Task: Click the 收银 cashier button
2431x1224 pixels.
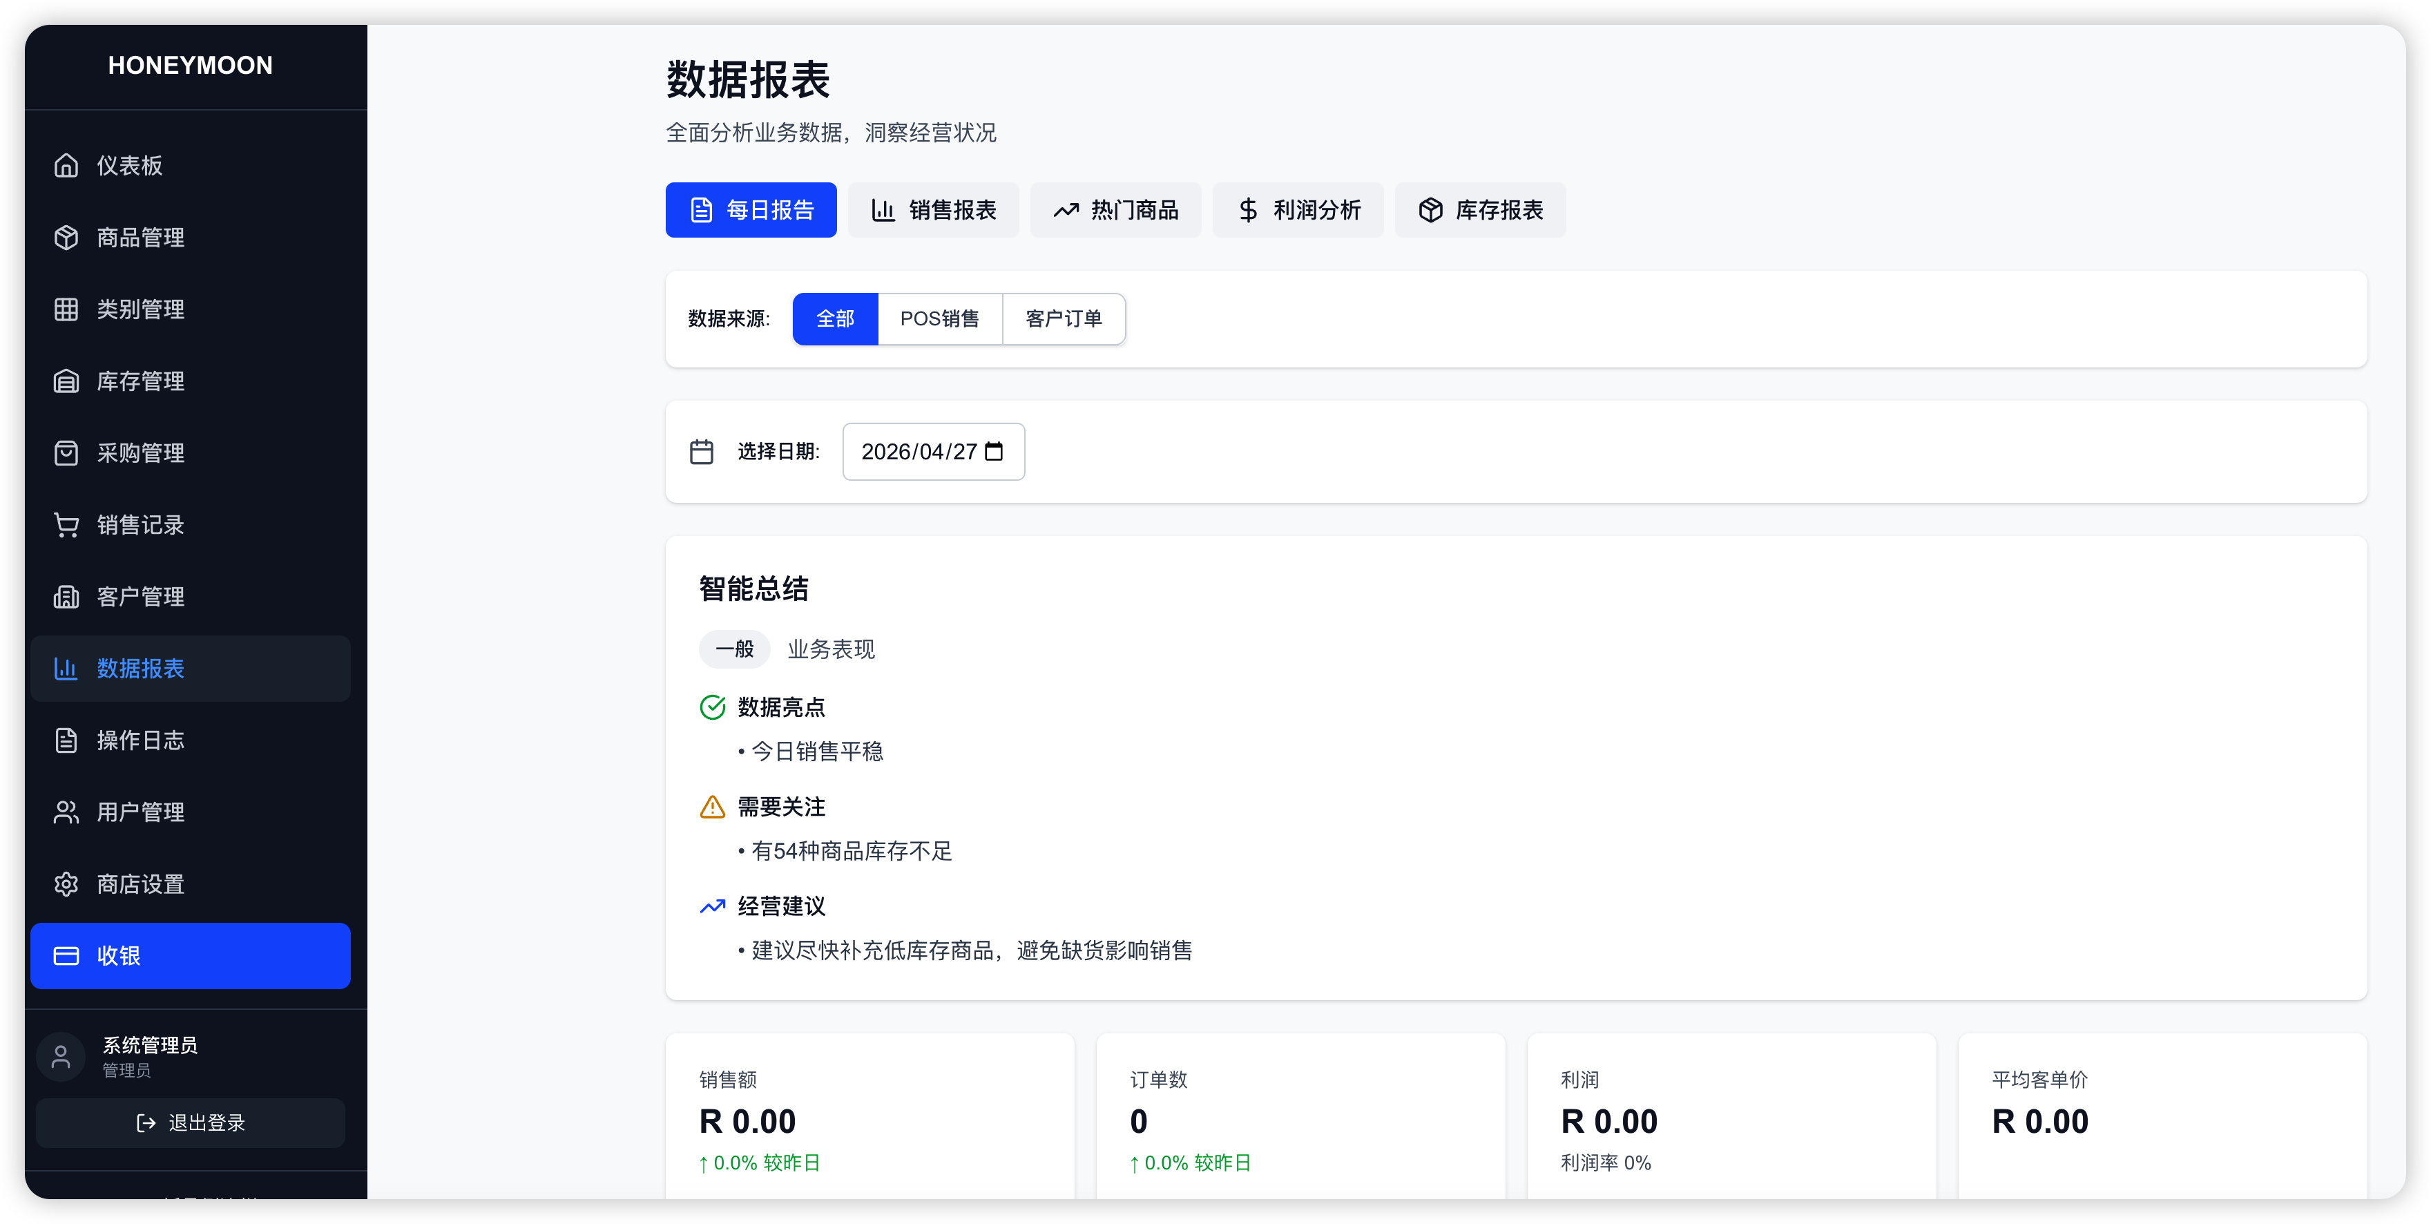Action: [191, 956]
